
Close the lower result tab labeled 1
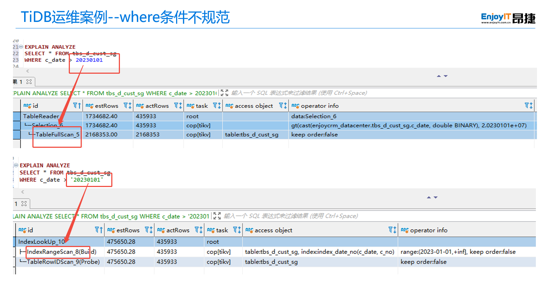(x=24, y=204)
